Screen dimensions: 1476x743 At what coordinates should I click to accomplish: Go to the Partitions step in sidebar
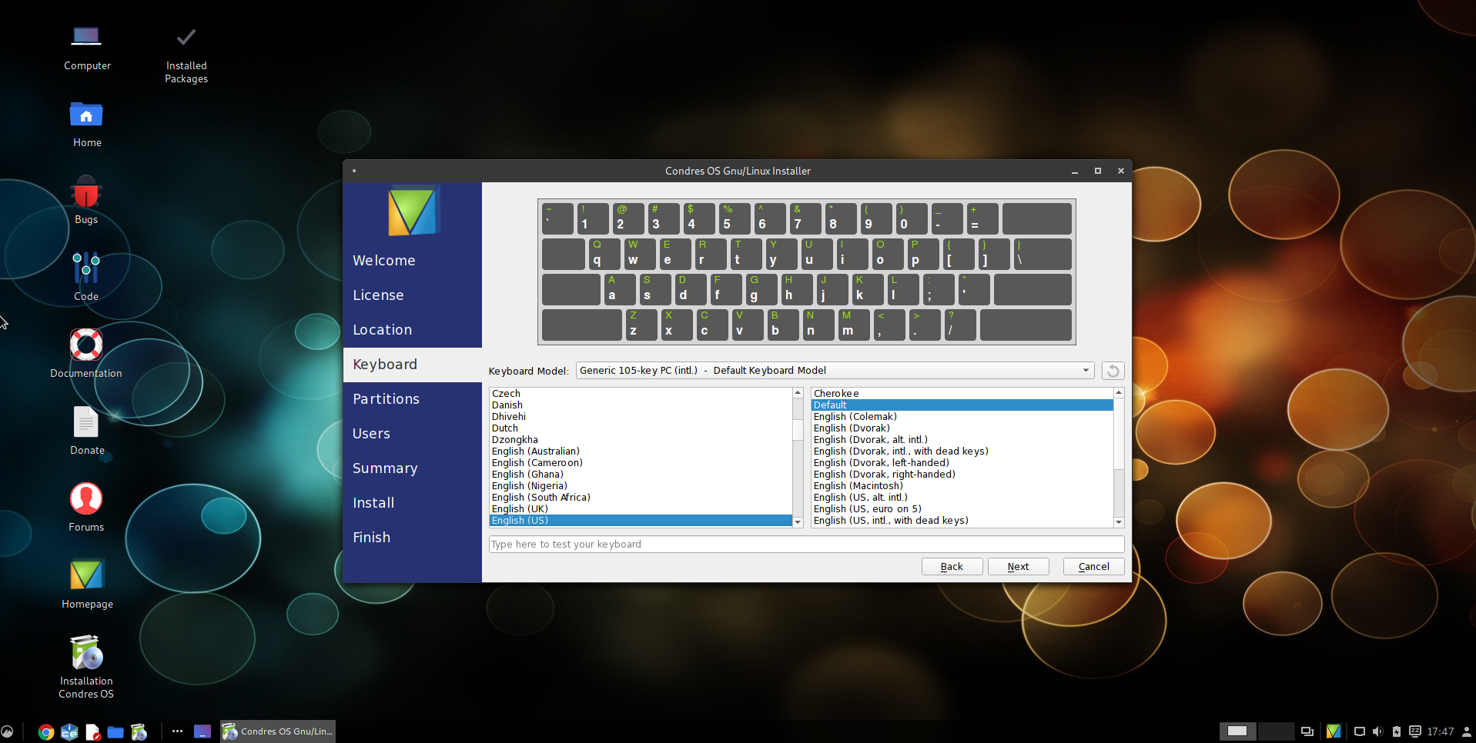[387, 399]
